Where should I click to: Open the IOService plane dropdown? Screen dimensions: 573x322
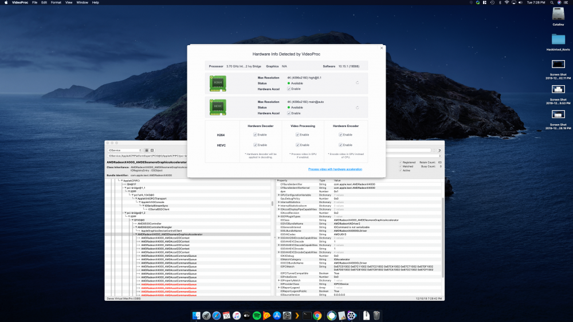point(124,150)
